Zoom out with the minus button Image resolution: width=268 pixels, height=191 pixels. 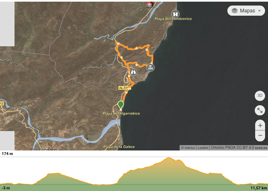click(x=260, y=135)
